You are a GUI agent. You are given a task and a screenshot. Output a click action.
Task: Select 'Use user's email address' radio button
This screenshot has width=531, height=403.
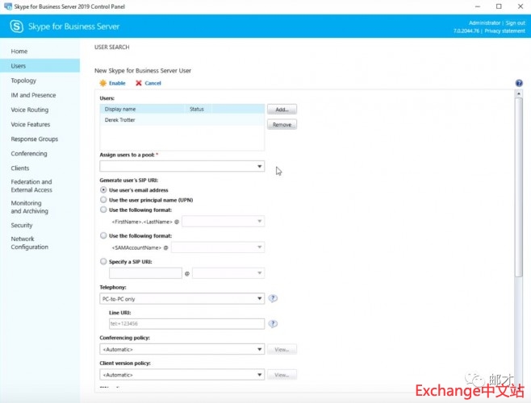[x=103, y=189]
